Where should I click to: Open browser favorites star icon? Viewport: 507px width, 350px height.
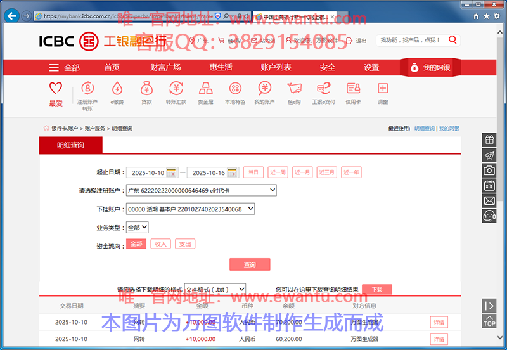click(486, 16)
